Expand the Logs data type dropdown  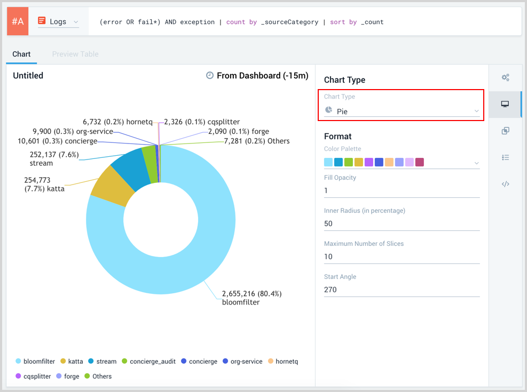(59, 22)
